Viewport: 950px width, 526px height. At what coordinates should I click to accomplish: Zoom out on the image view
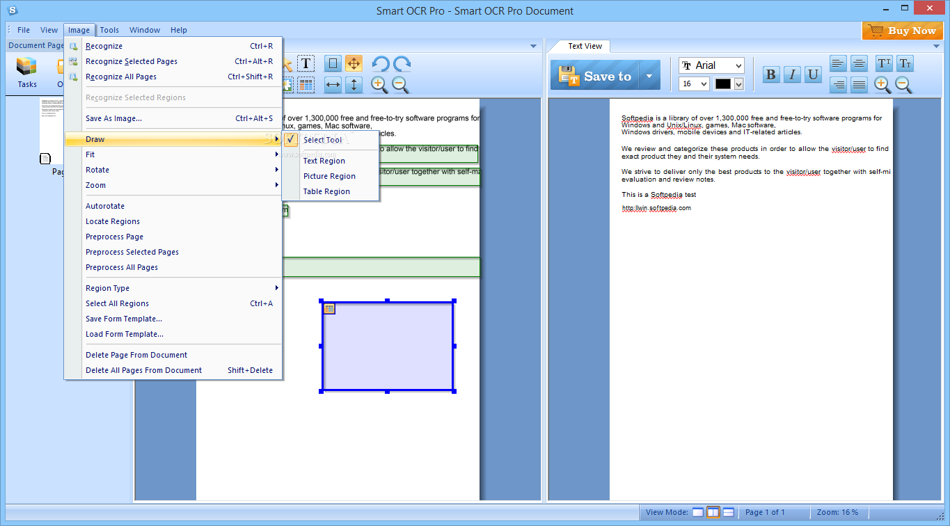(x=401, y=85)
